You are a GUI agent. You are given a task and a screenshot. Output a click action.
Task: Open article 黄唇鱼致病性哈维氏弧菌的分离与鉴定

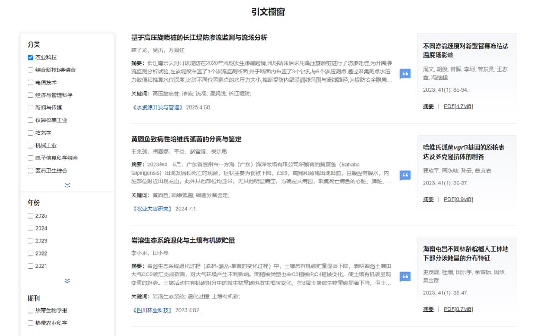click(186, 139)
